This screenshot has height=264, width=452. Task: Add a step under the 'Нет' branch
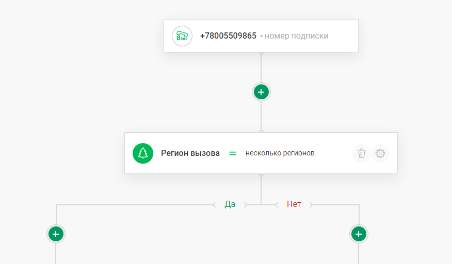coord(359,234)
